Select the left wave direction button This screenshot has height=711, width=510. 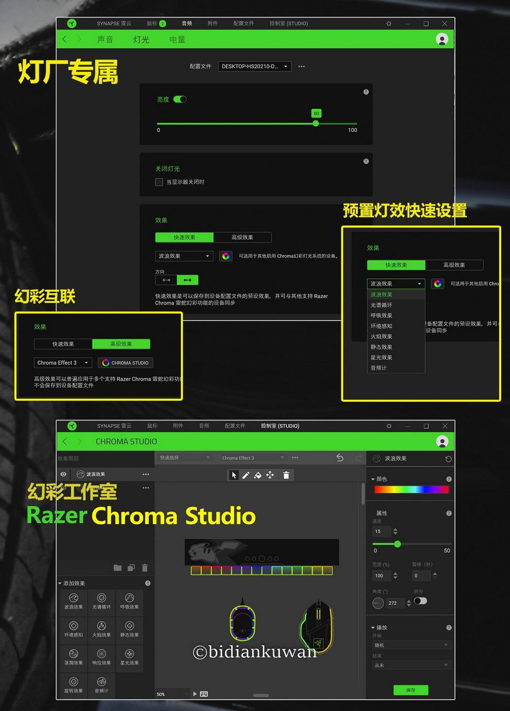tap(166, 280)
